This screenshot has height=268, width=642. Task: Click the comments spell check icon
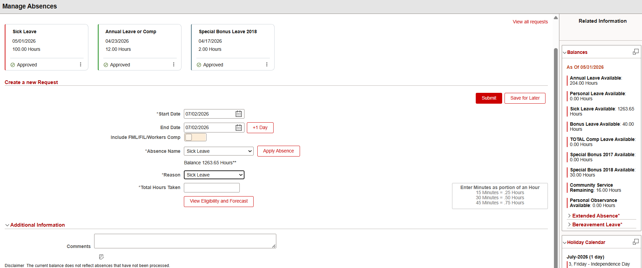coord(101,257)
